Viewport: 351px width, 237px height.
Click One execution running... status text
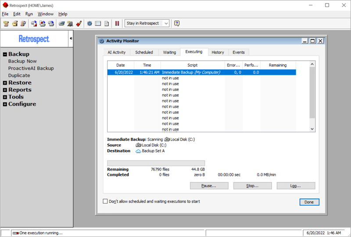point(41,233)
